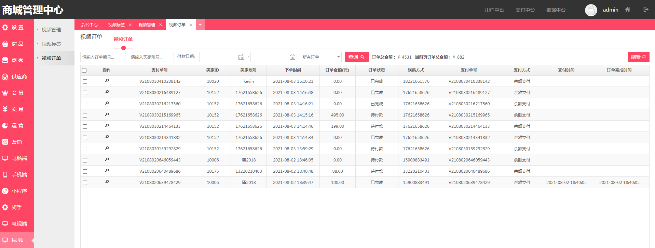The image size is (655, 248).
Task: Open the 所有订单 order status dropdown
Action: pyautogui.click(x=321, y=57)
